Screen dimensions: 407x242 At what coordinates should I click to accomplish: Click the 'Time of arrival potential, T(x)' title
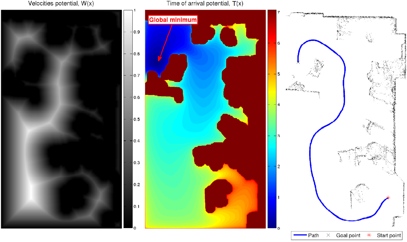(x=205, y=4)
